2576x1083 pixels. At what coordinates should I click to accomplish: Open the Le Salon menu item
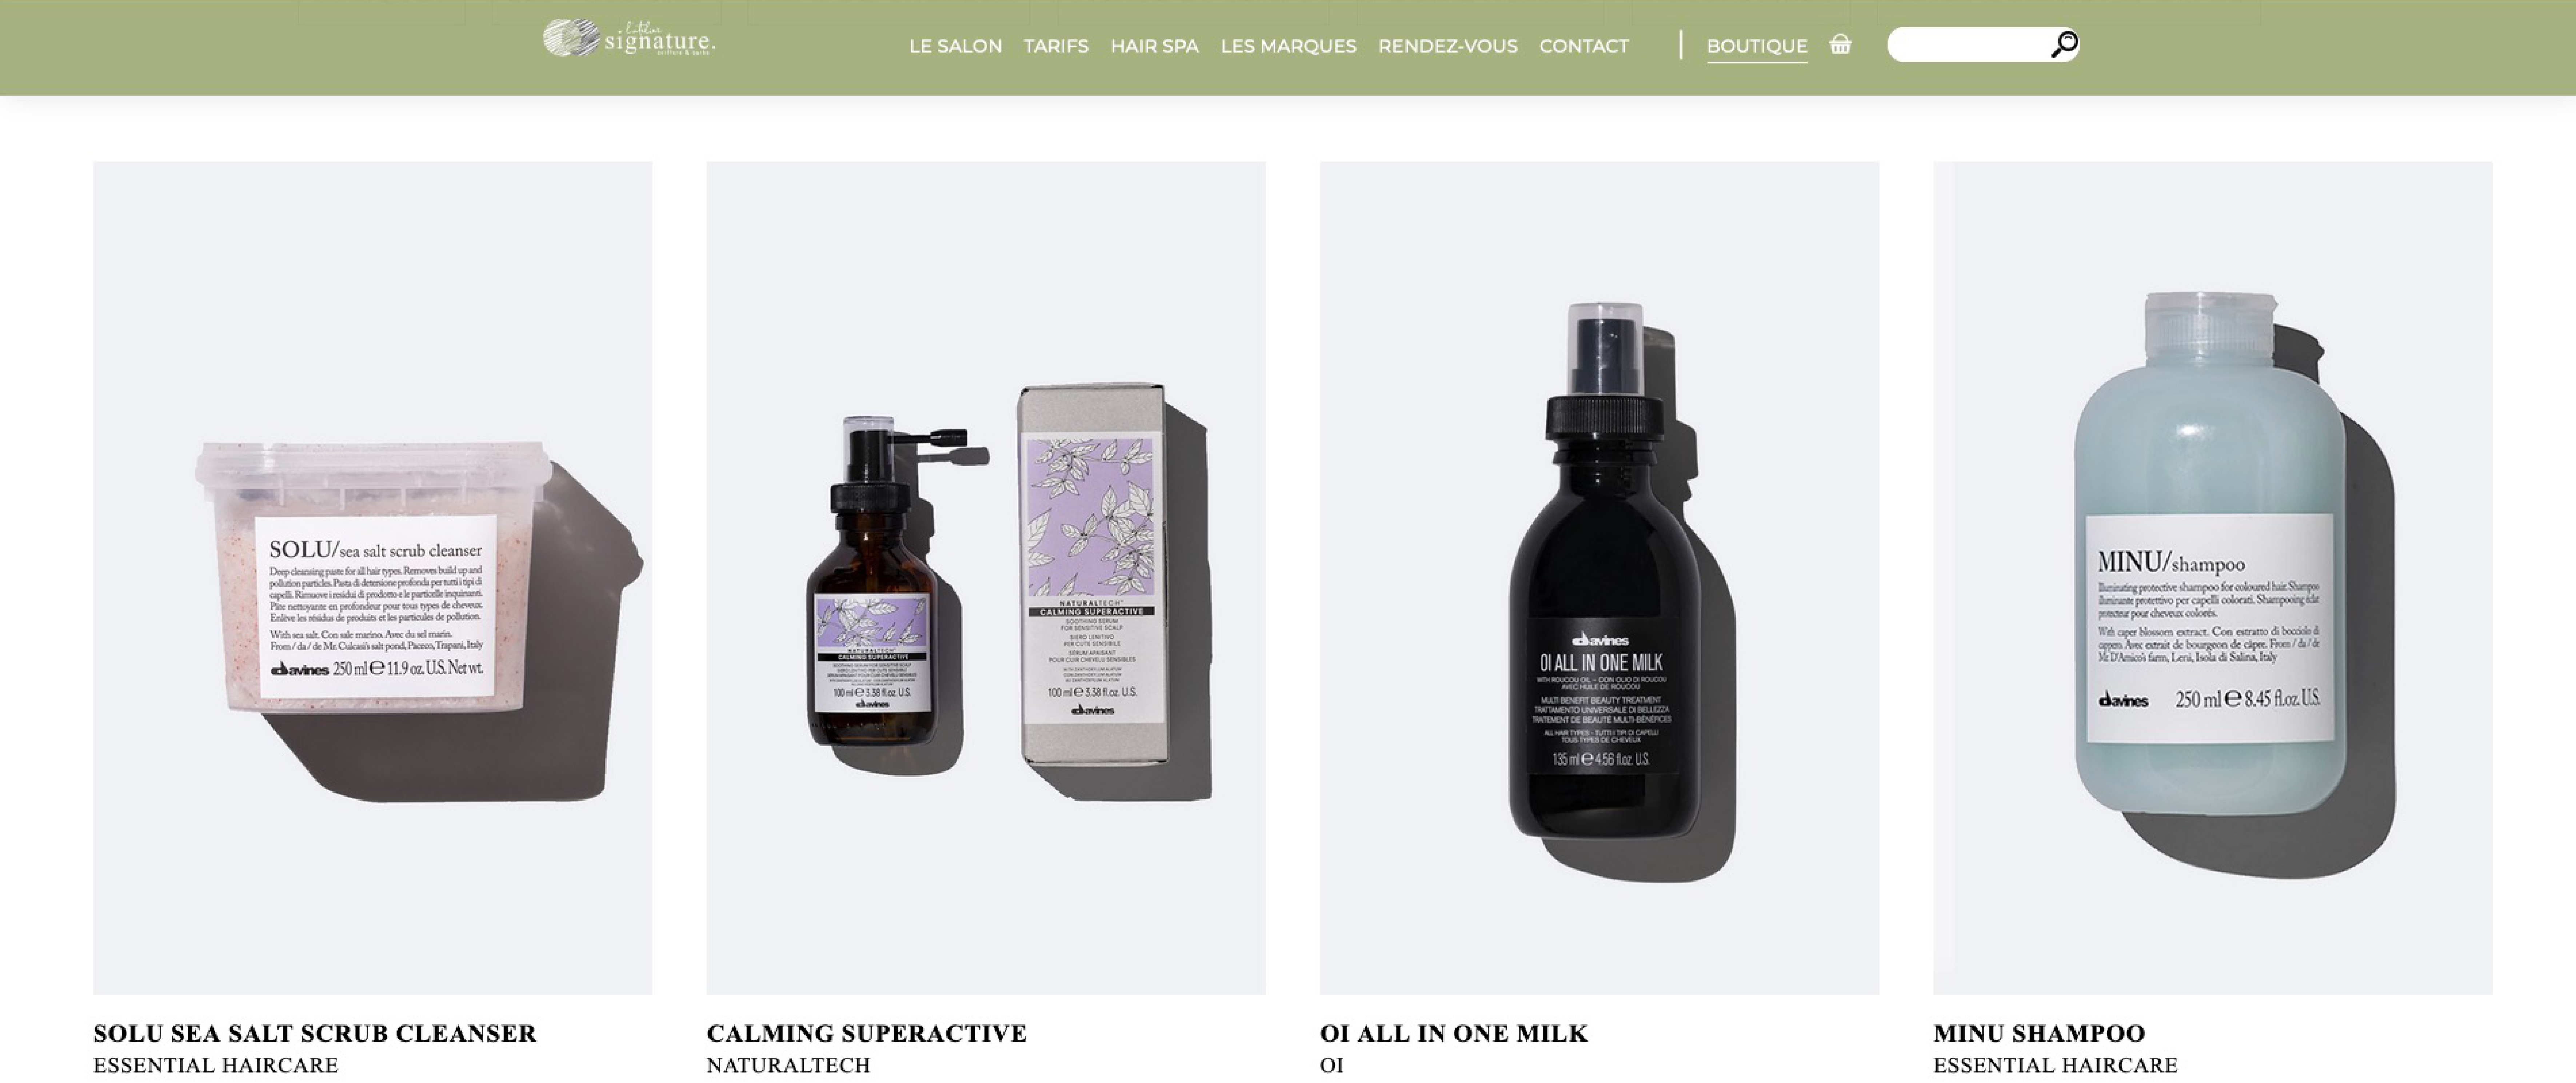pyautogui.click(x=955, y=46)
